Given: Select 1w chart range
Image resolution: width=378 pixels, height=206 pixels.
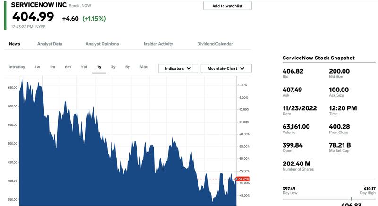Looking at the screenshot, I should [x=37, y=67].
